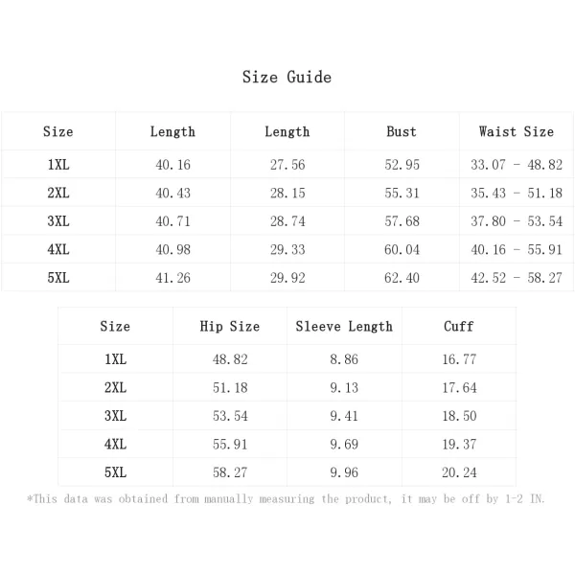The image size is (575, 575).
Task: Select the 2XL length value 40.43
Action: click(173, 194)
